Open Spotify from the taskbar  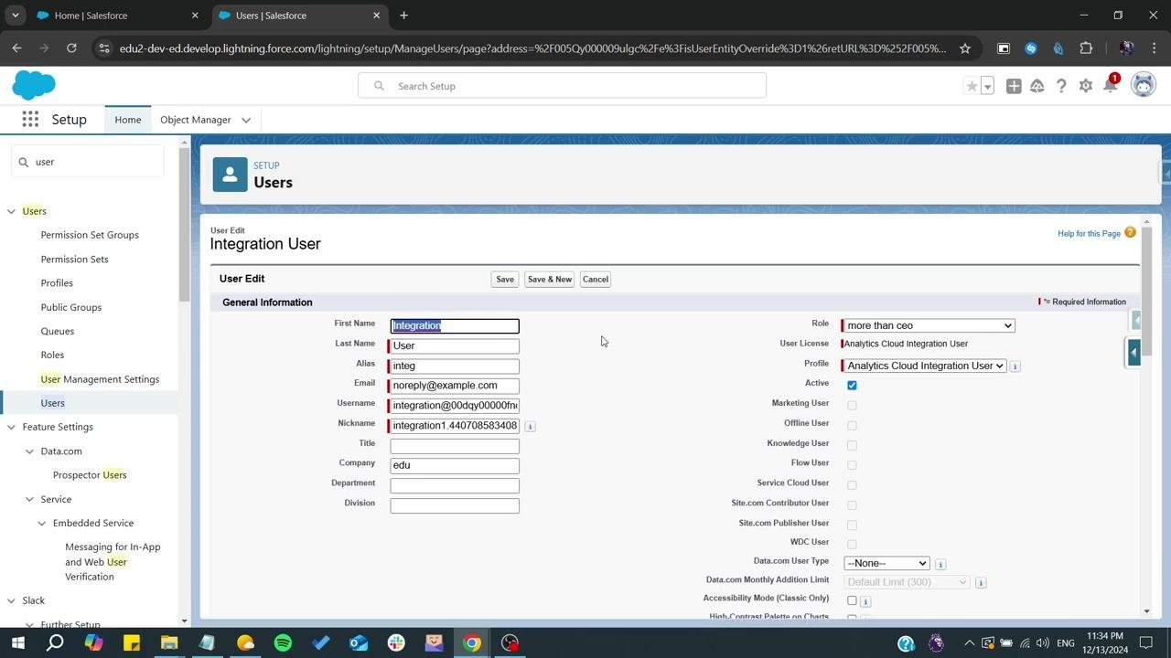[x=283, y=643]
